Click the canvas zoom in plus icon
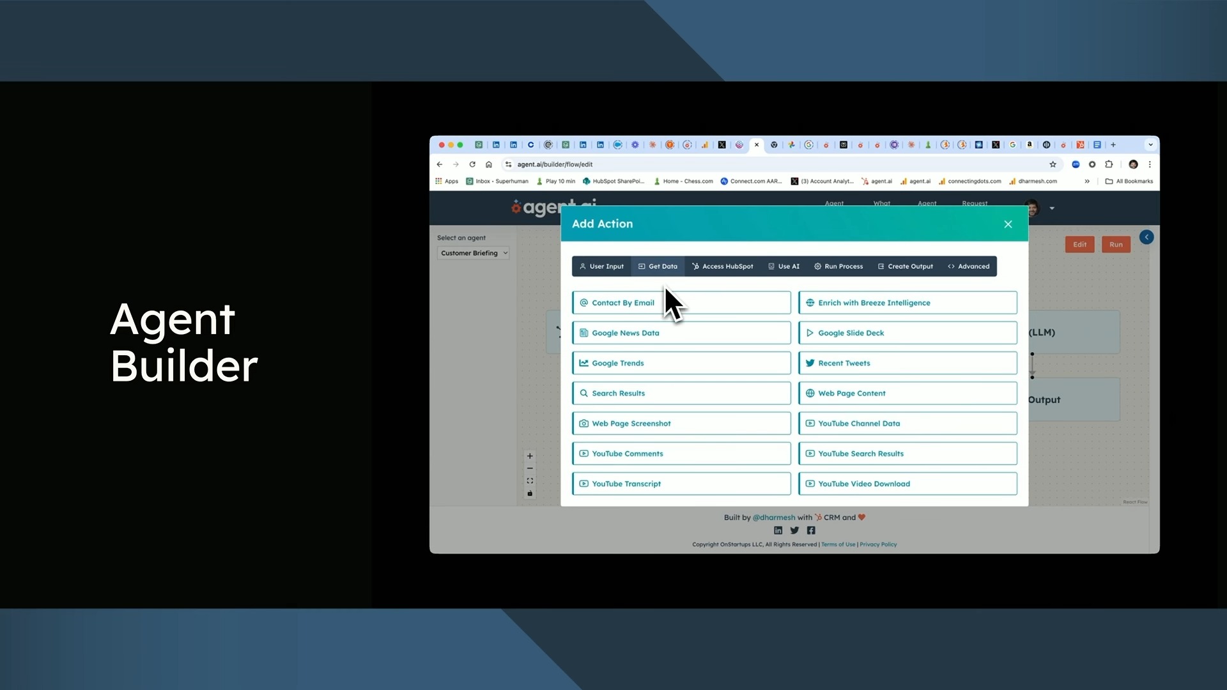Image resolution: width=1227 pixels, height=690 pixels. [530, 456]
